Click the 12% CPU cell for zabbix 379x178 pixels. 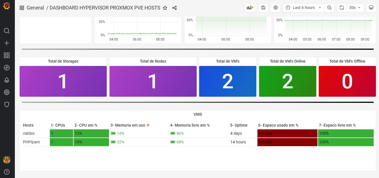91,133
